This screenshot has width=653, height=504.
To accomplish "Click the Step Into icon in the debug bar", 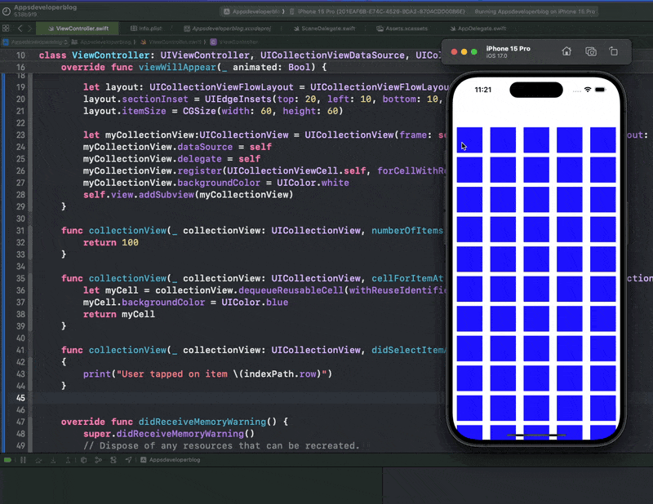I will point(53,459).
